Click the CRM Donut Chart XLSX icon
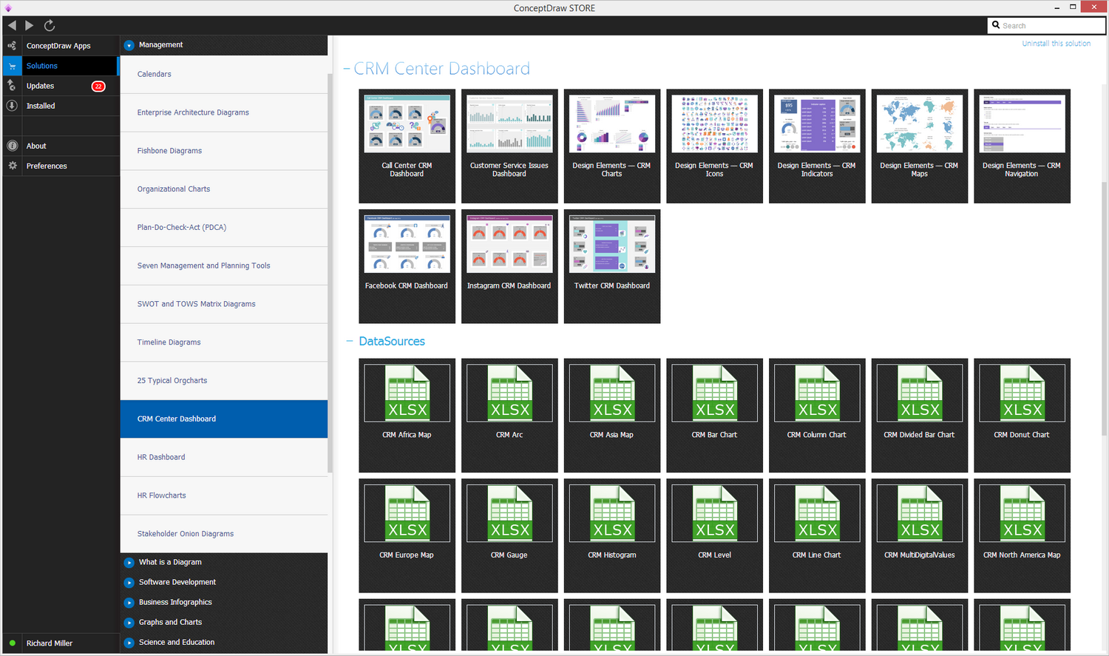 pyautogui.click(x=1022, y=393)
